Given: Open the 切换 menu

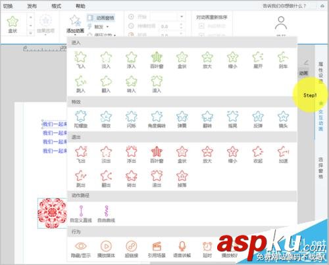Looking at the screenshot, I should pyautogui.click(x=8, y=6).
